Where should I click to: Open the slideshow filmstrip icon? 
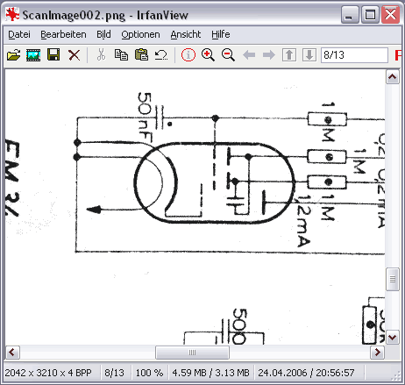[x=33, y=55]
